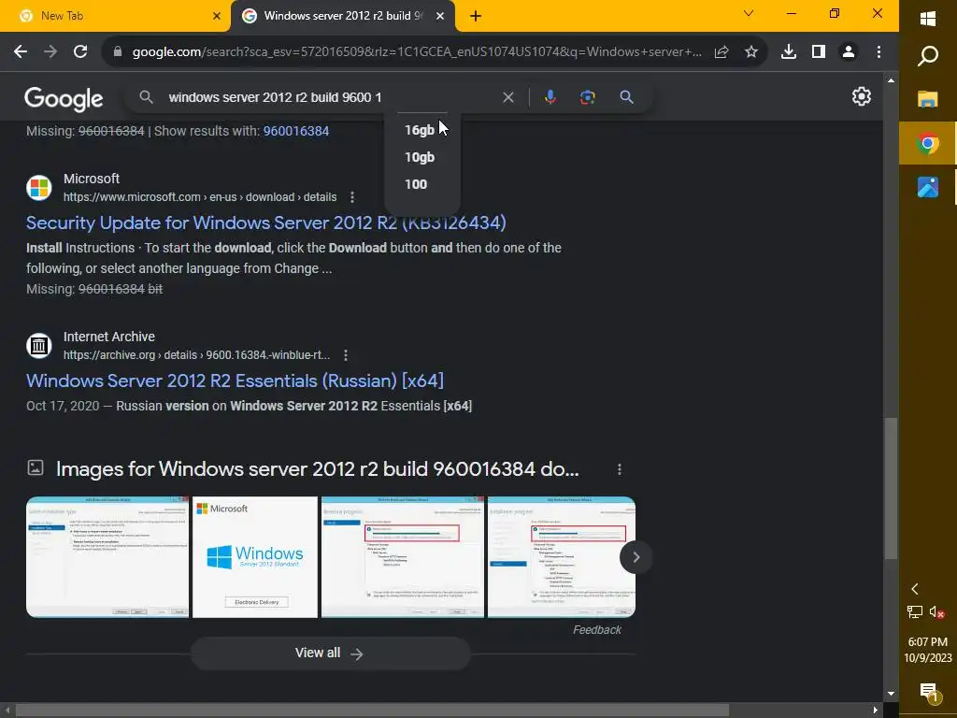Click the Chrome taskbar icon
The height and width of the screenshot is (718, 957).
pos(928,143)
